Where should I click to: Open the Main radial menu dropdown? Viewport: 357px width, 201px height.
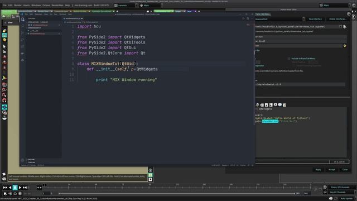[x=162, y=5]
